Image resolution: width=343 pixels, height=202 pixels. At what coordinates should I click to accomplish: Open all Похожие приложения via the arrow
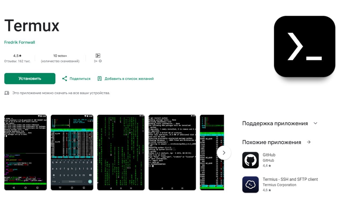(309, 142)
